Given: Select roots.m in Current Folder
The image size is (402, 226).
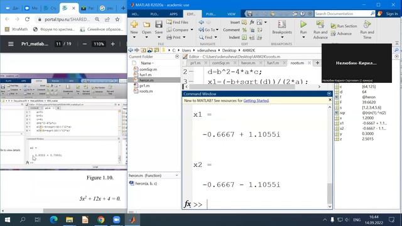Looking at the screenshot, I should tap(146, 91).
